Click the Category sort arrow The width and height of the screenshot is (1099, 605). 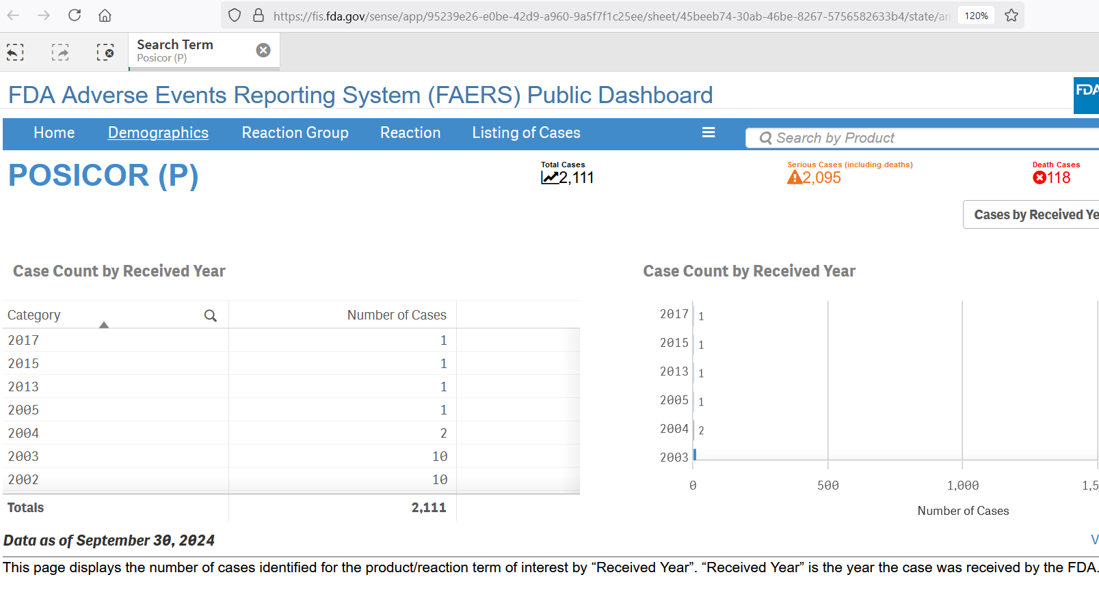(104, 325)
